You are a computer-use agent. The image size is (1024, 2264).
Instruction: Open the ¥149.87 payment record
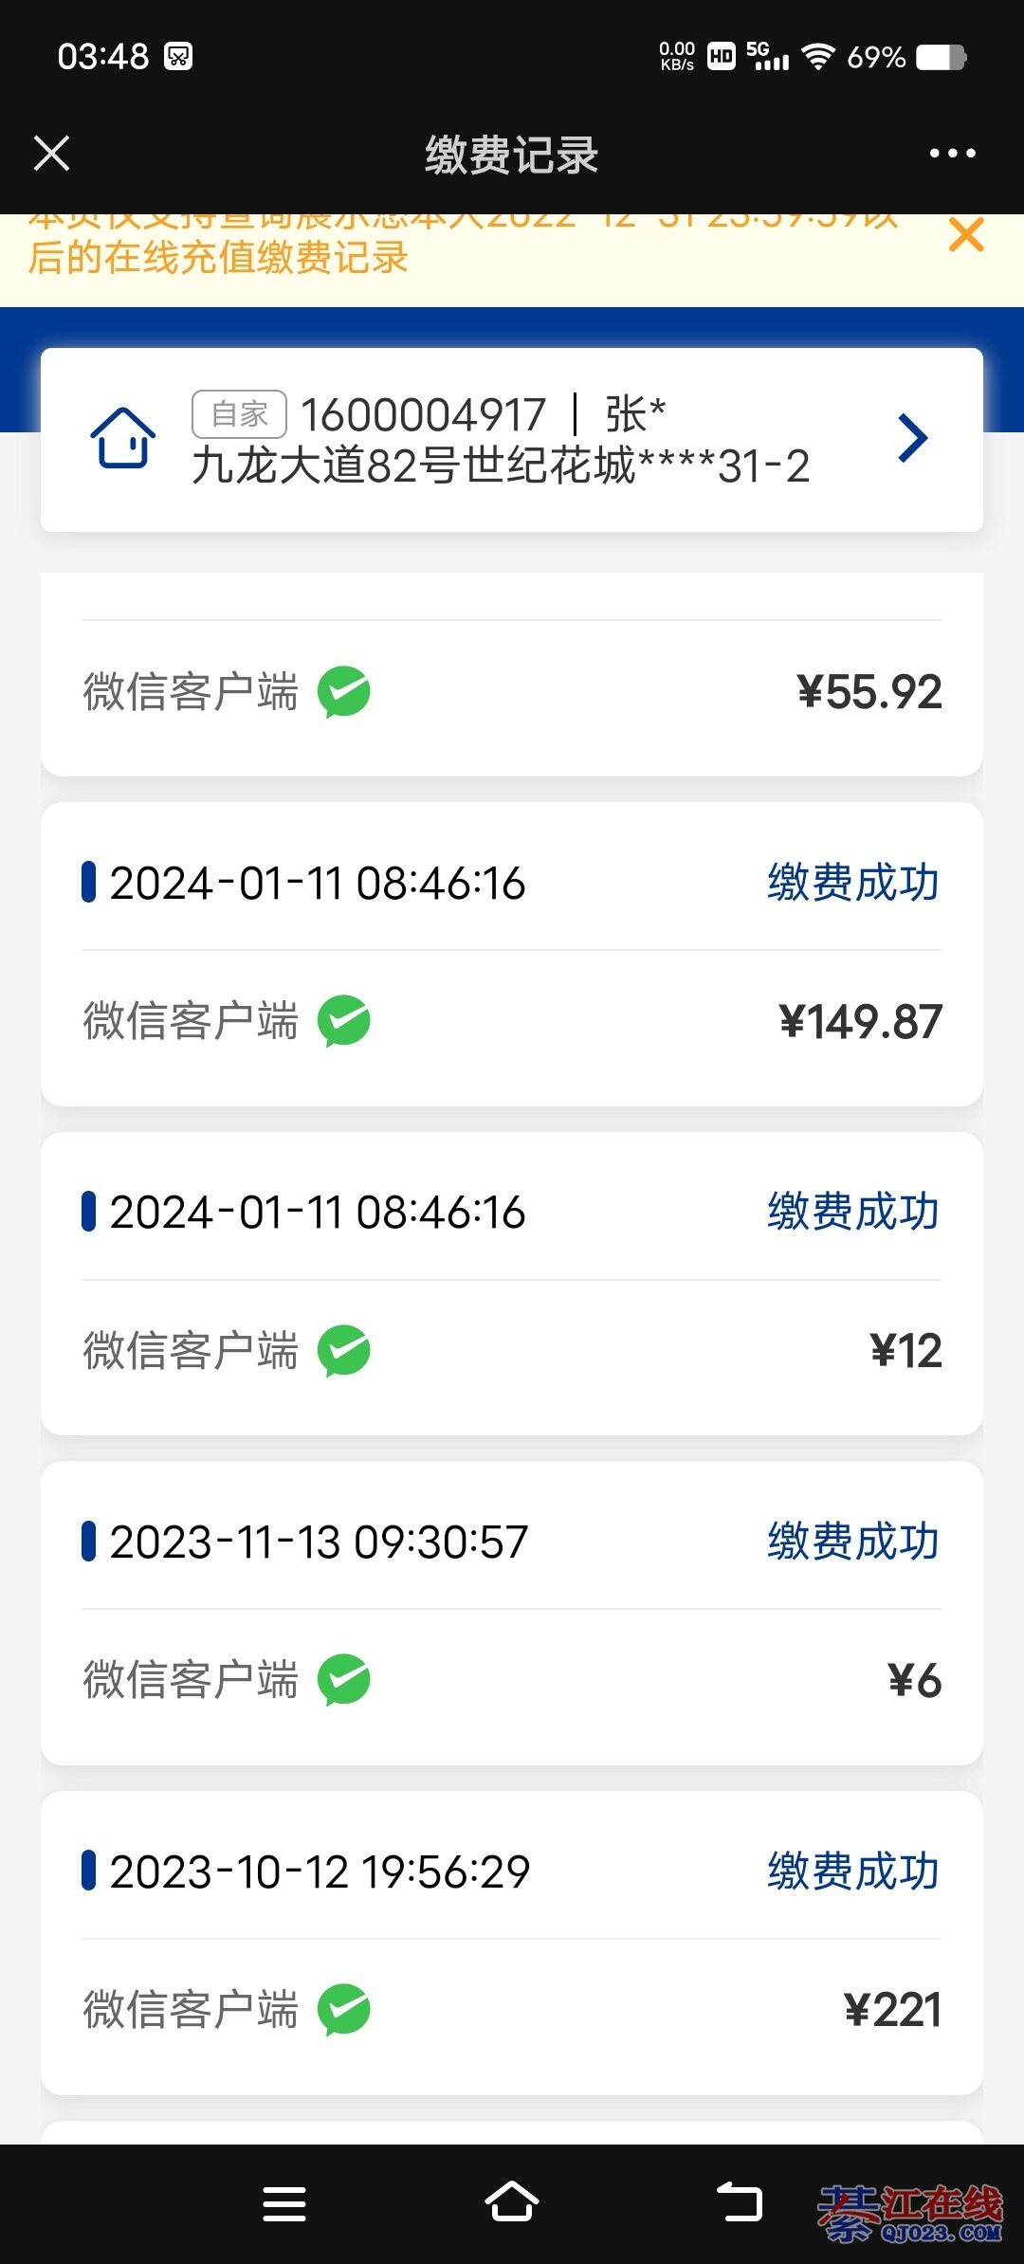(512, 954)
